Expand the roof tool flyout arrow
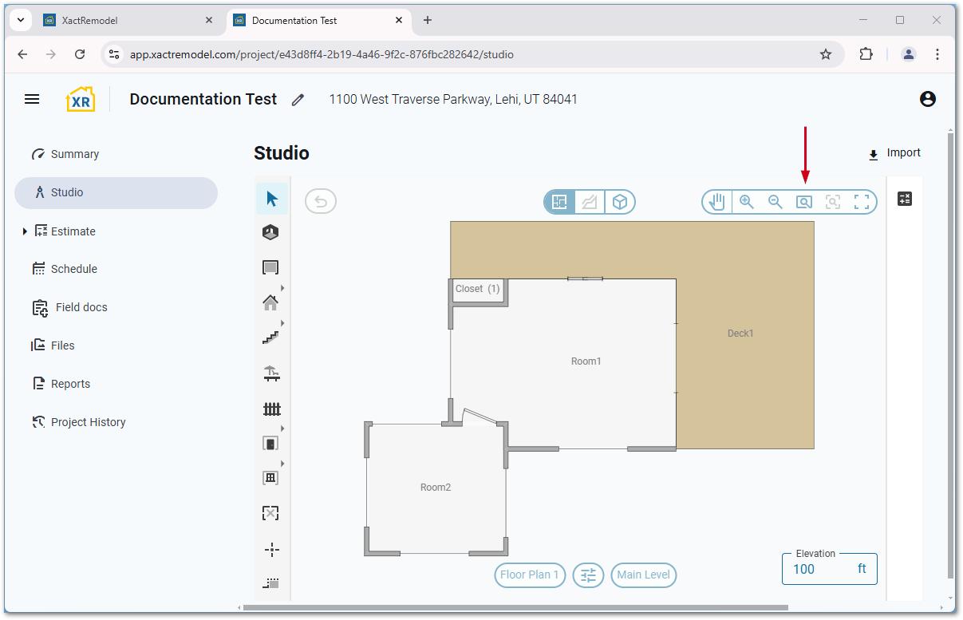The width and height of the screenshot is (963, 620). [x=282, y=288]
